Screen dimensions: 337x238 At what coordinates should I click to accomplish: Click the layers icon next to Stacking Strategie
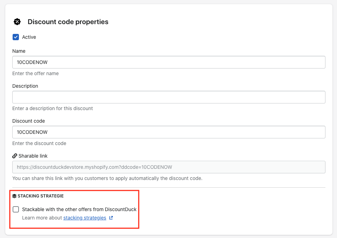[x=14, y=196]
